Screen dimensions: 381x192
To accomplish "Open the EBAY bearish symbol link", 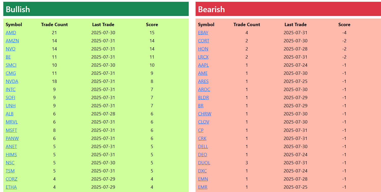I will pos(203,33).
